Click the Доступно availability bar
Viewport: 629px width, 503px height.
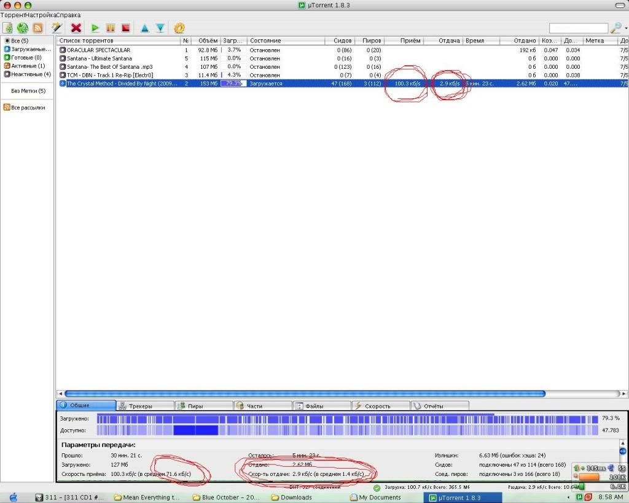click(x=348, y=431)
